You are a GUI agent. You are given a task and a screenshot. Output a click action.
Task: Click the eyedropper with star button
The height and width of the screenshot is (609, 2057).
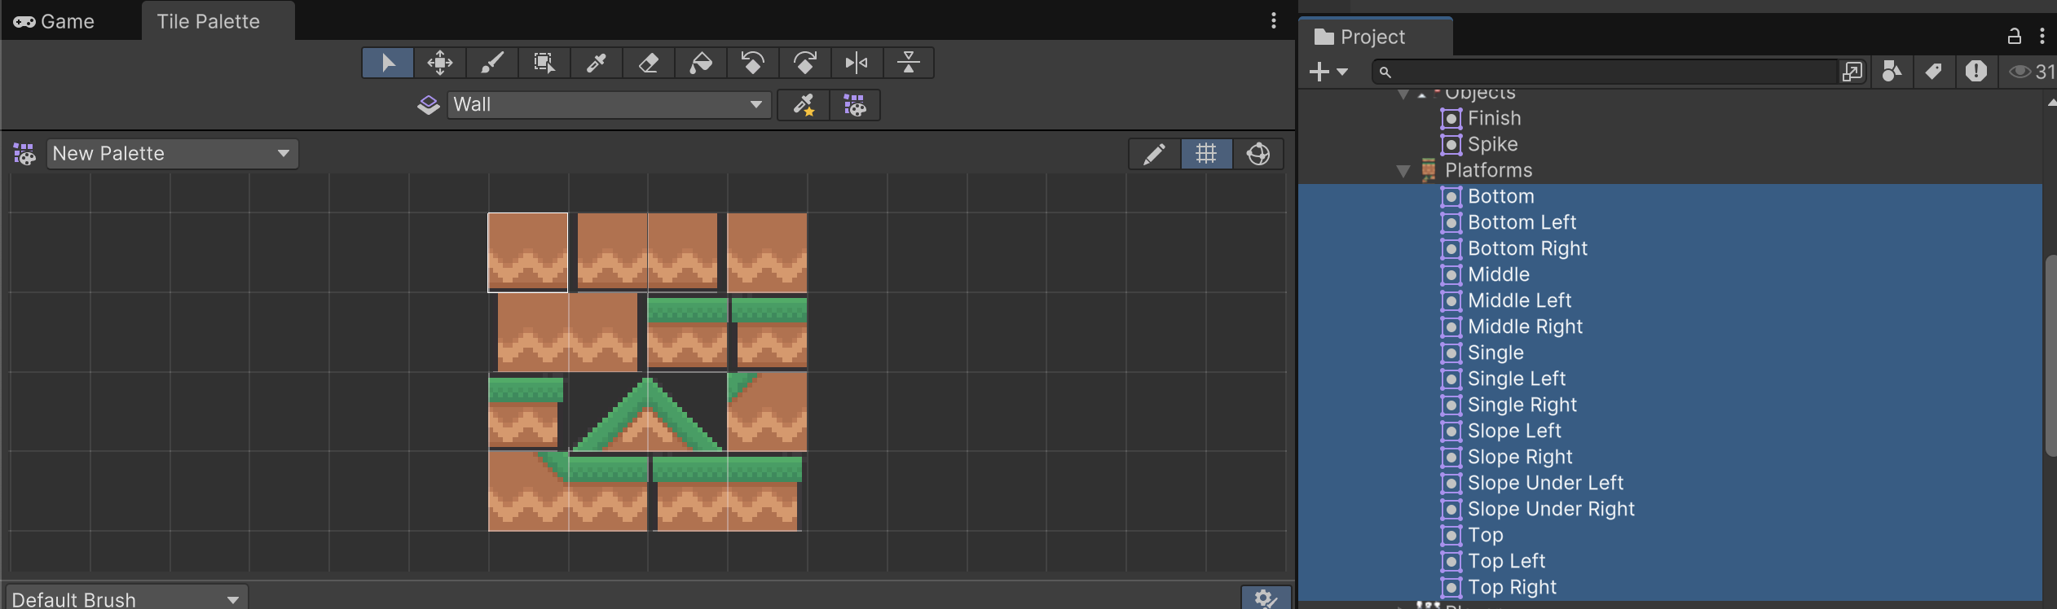pos(804,105)
